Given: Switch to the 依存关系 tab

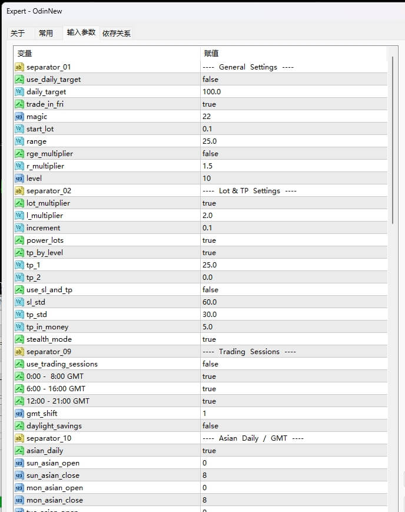Looking at the screenshot, I should pyautogui.click(x=117, y=33).
